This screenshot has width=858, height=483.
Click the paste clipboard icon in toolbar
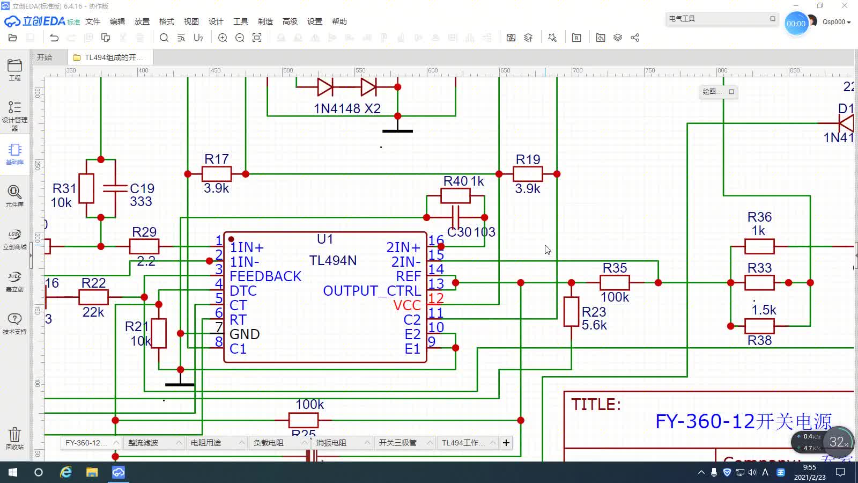click(x=106, y=38)
